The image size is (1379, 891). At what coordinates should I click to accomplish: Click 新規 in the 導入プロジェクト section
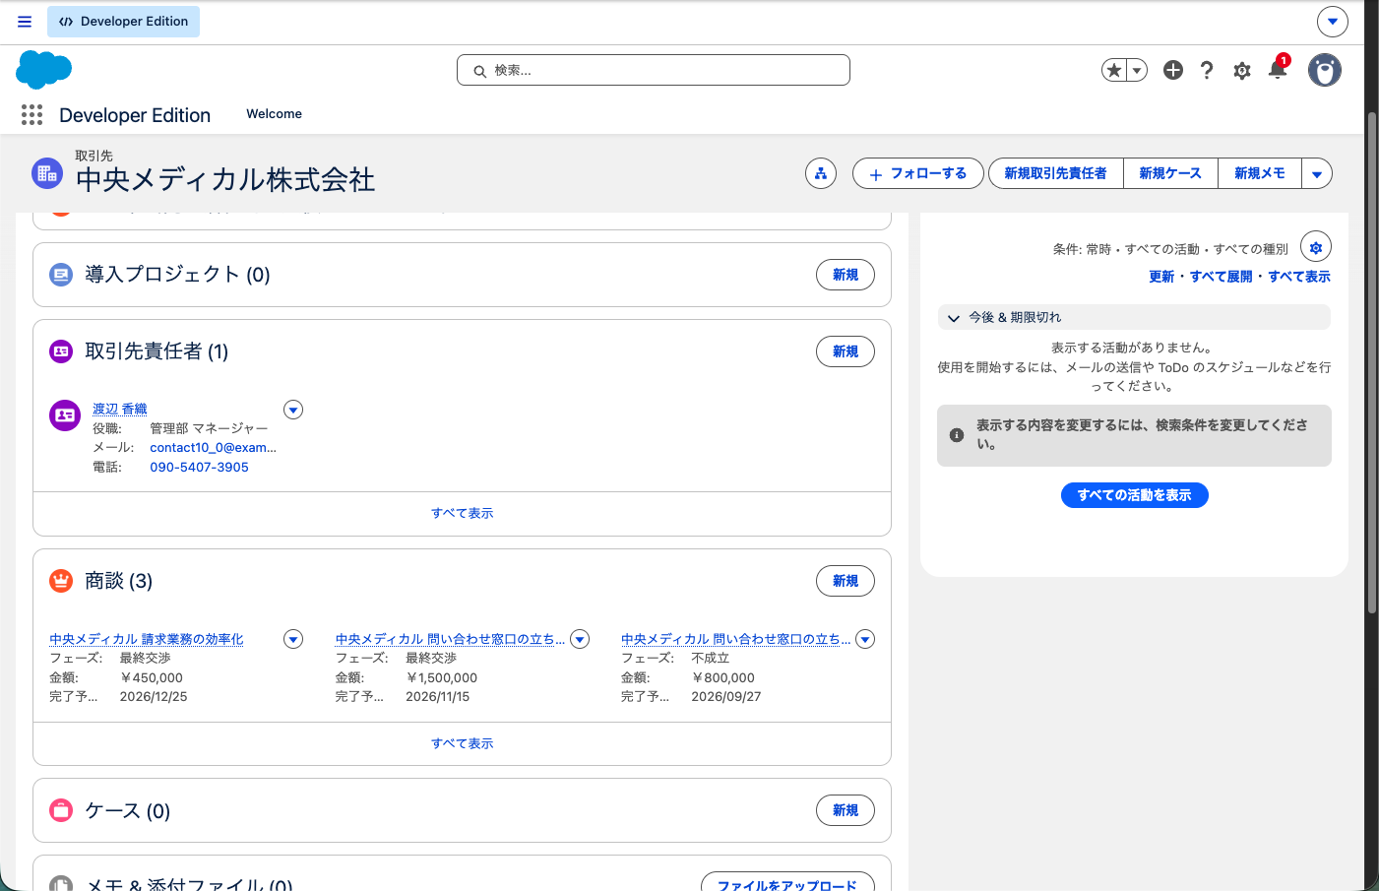(x=846, y=275)
